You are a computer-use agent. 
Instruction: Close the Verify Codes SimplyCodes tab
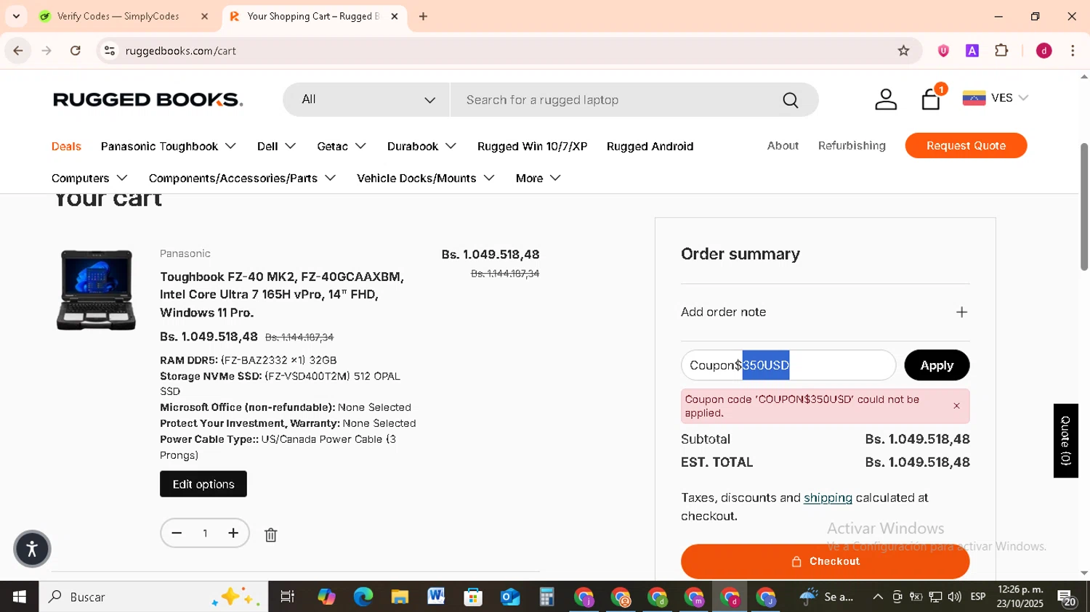pos(204,16)
